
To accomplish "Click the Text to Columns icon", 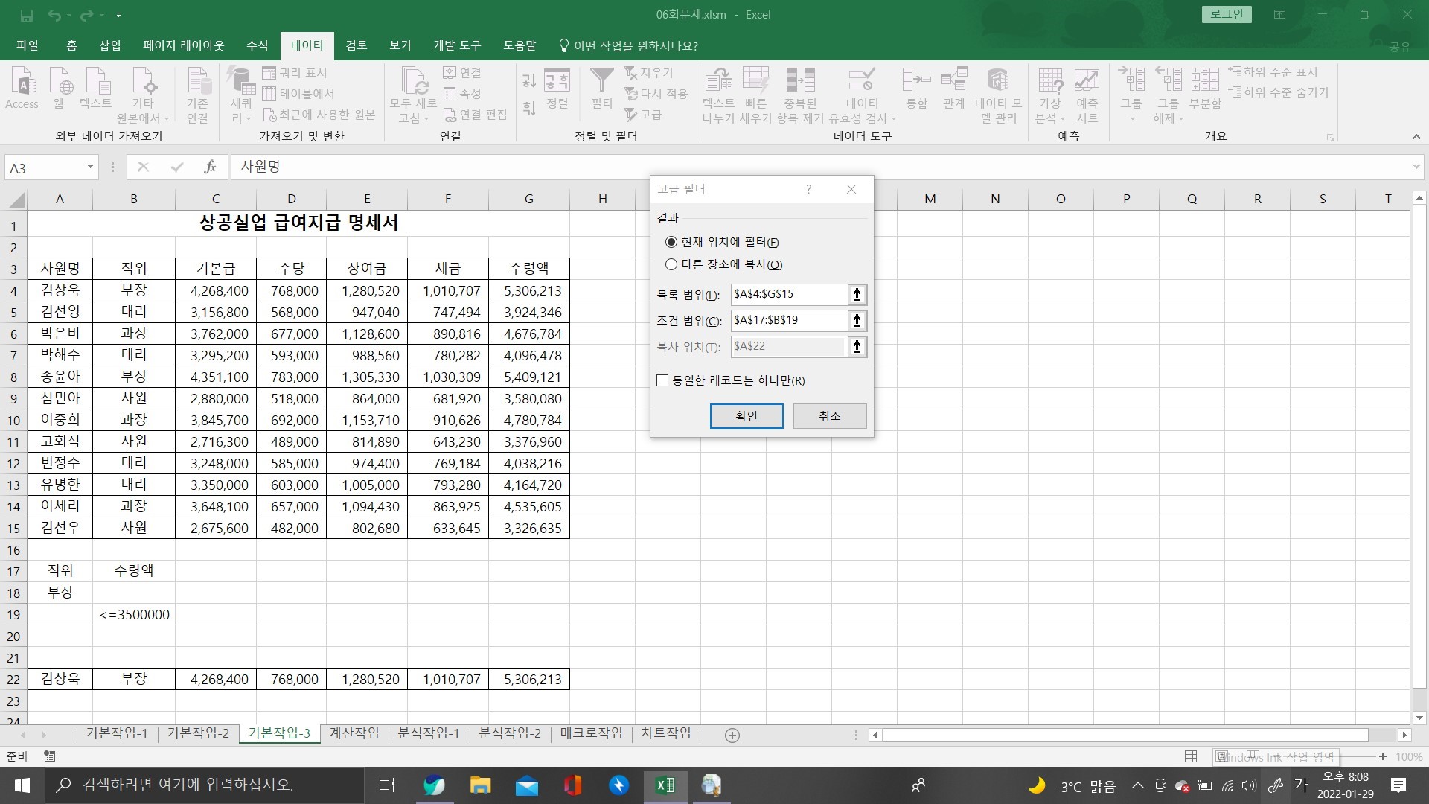I will click(x=718, y=80).
